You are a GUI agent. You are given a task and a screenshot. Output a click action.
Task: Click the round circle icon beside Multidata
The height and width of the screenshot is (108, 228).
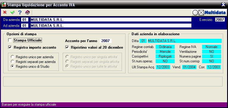(x=195, y=13)
